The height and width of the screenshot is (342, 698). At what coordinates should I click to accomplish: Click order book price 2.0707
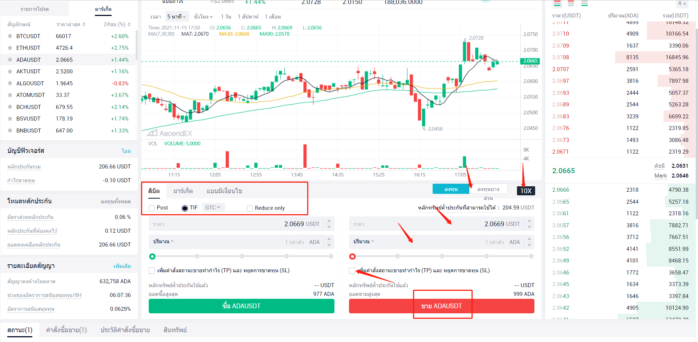coord(561,69)
